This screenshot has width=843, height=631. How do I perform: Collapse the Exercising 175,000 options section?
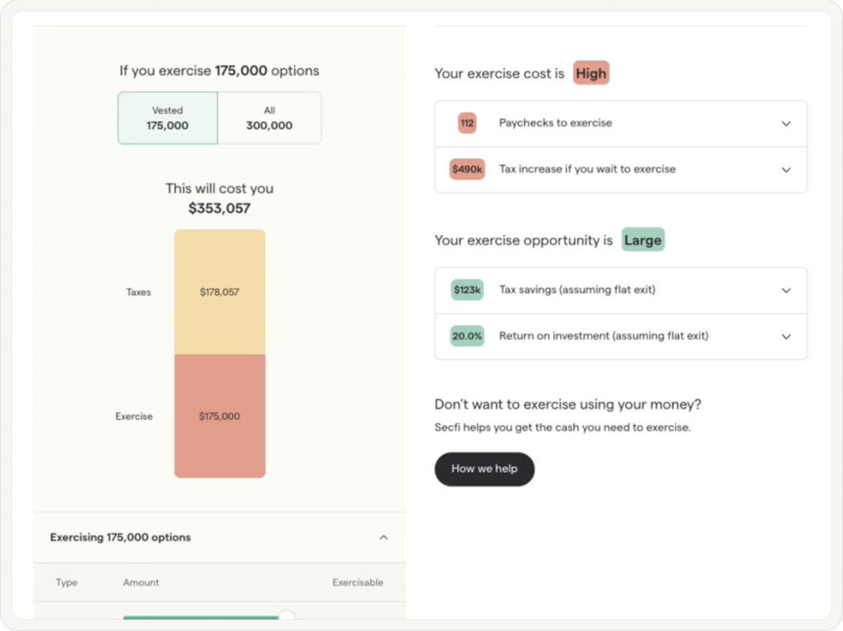(383, 537)
